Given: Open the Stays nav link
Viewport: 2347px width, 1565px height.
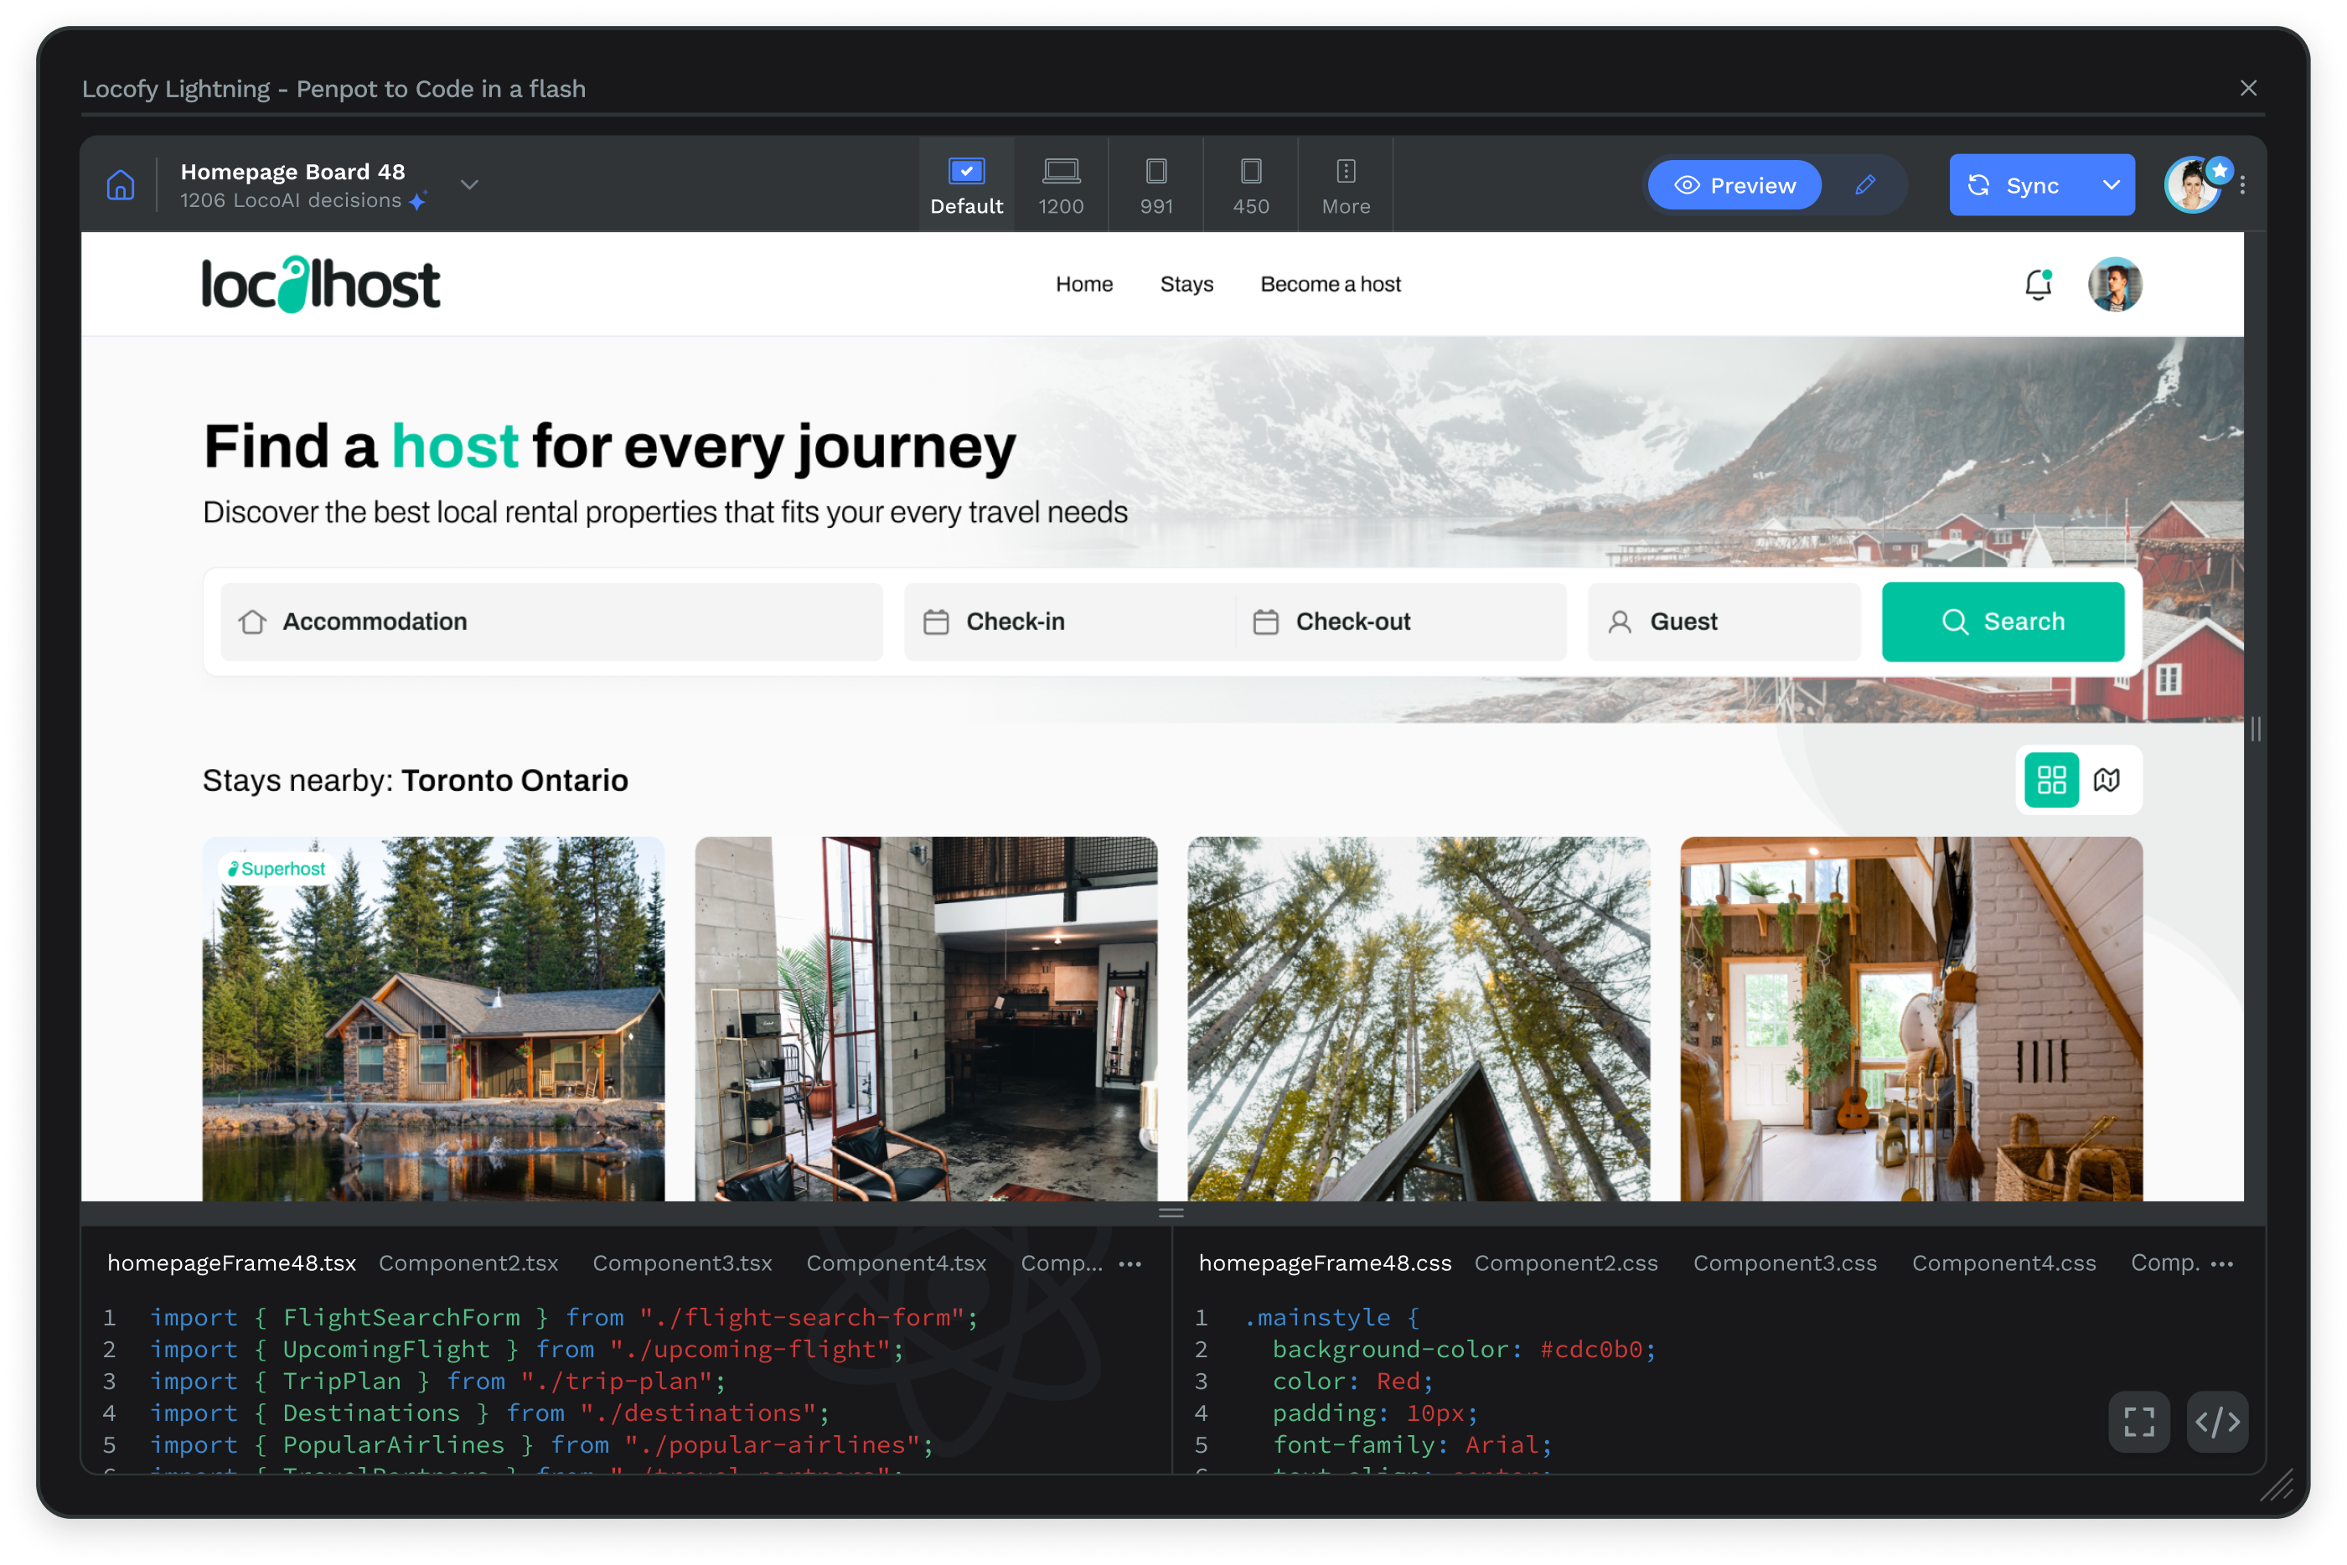Looking at the screenshot, I should pyautogui.click(x=1186, y=285).
